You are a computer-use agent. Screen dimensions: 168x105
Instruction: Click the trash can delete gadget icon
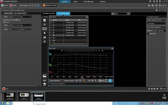coord(45,84)
